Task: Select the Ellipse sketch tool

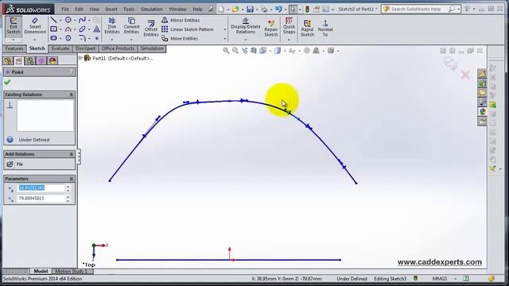Action: click(x=82, y=29)
